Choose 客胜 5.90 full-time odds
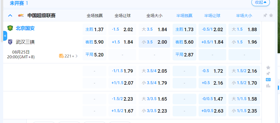 click(94, 42)
